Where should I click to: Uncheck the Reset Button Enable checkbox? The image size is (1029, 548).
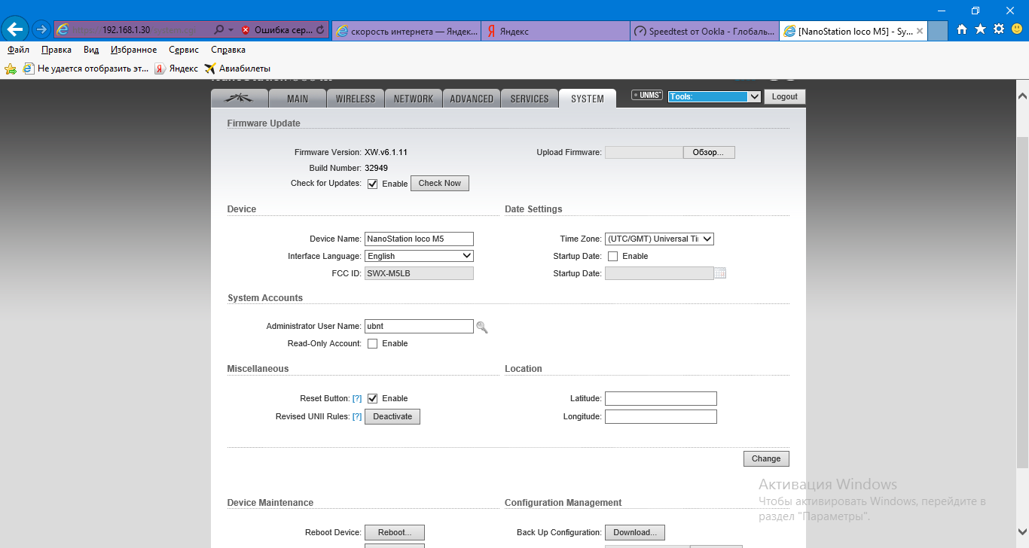(x=372, y=399)
